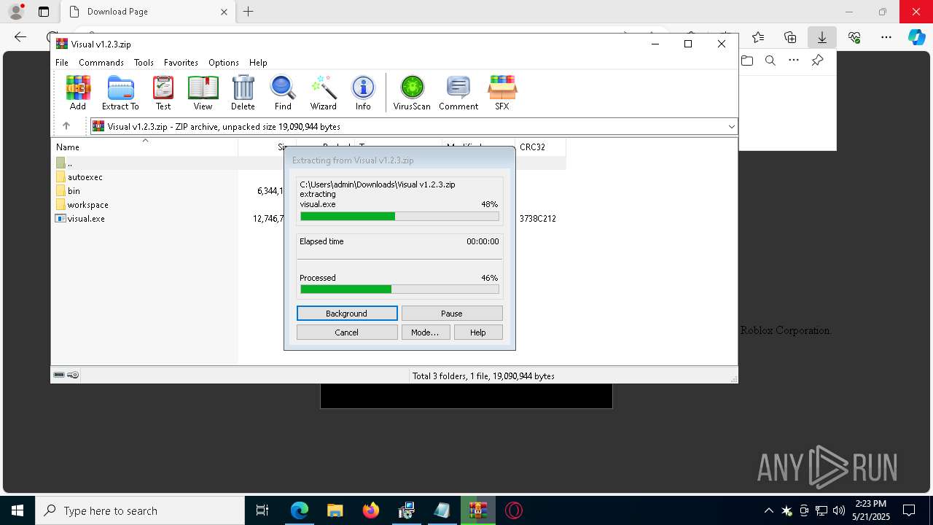Pin the downloads panel
This screenshot has width=933, height=525.
point(818,61)
